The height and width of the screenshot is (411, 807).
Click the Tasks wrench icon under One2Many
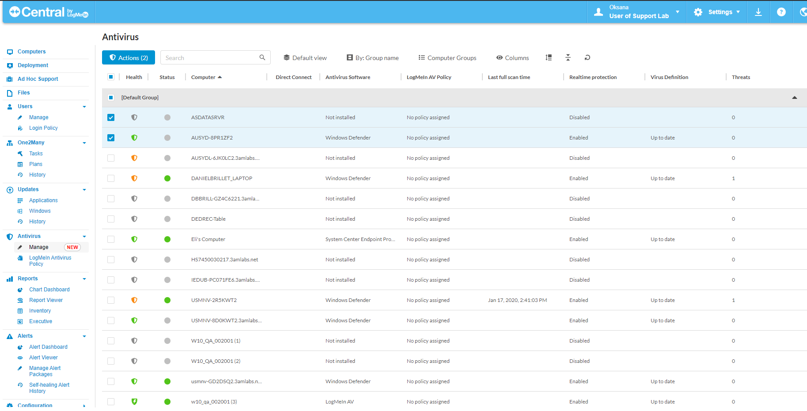tap(20, 154)
